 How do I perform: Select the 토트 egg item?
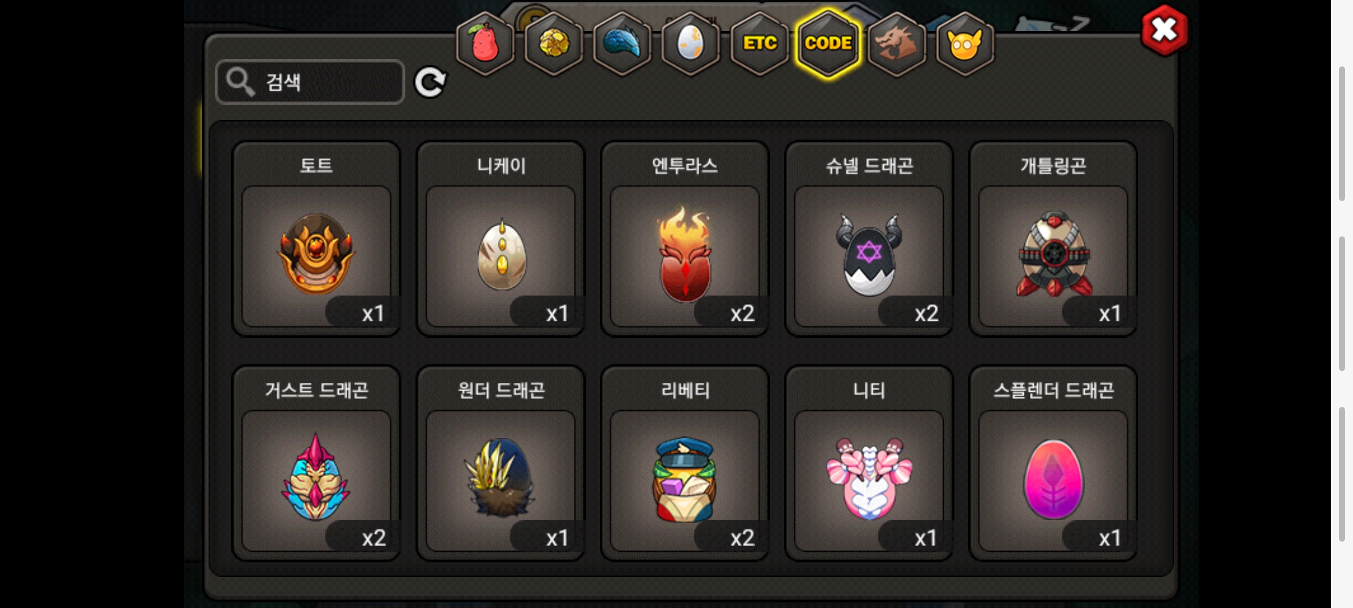click(x=316, y=239)
